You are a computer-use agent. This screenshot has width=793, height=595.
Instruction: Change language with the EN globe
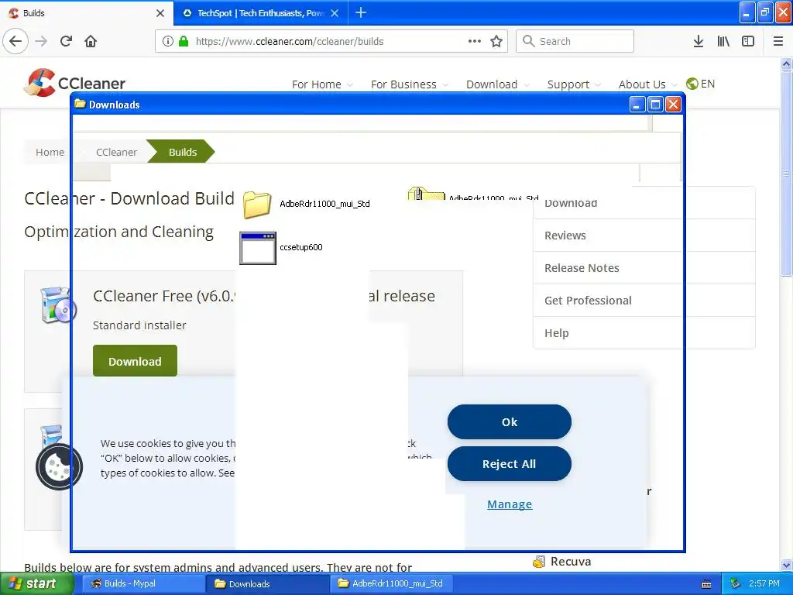pyautogui.click(x=700, y=84)
